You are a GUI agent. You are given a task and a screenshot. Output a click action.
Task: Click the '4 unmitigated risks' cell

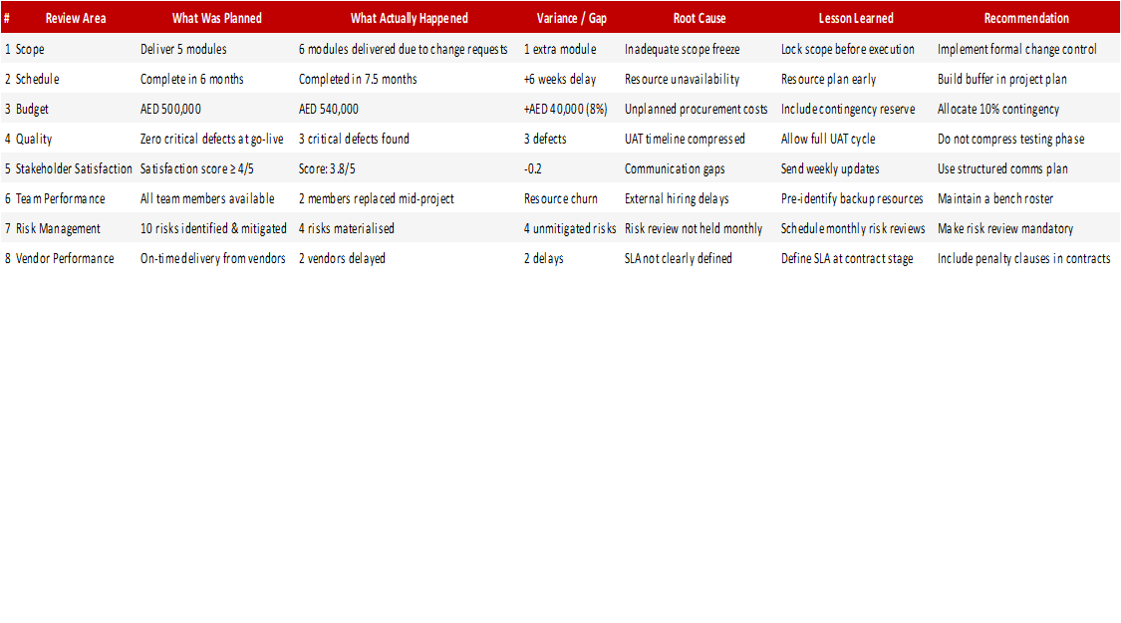click(x=570, y=229)
